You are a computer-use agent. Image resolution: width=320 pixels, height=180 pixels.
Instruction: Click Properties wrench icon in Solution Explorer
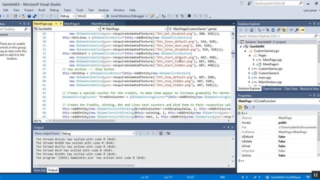click(x=296, y=30)
